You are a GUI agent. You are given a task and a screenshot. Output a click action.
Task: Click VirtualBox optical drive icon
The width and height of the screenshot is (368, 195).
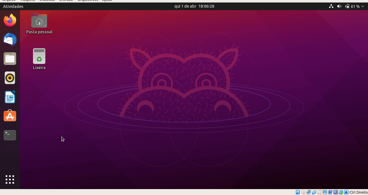(303, 192)
